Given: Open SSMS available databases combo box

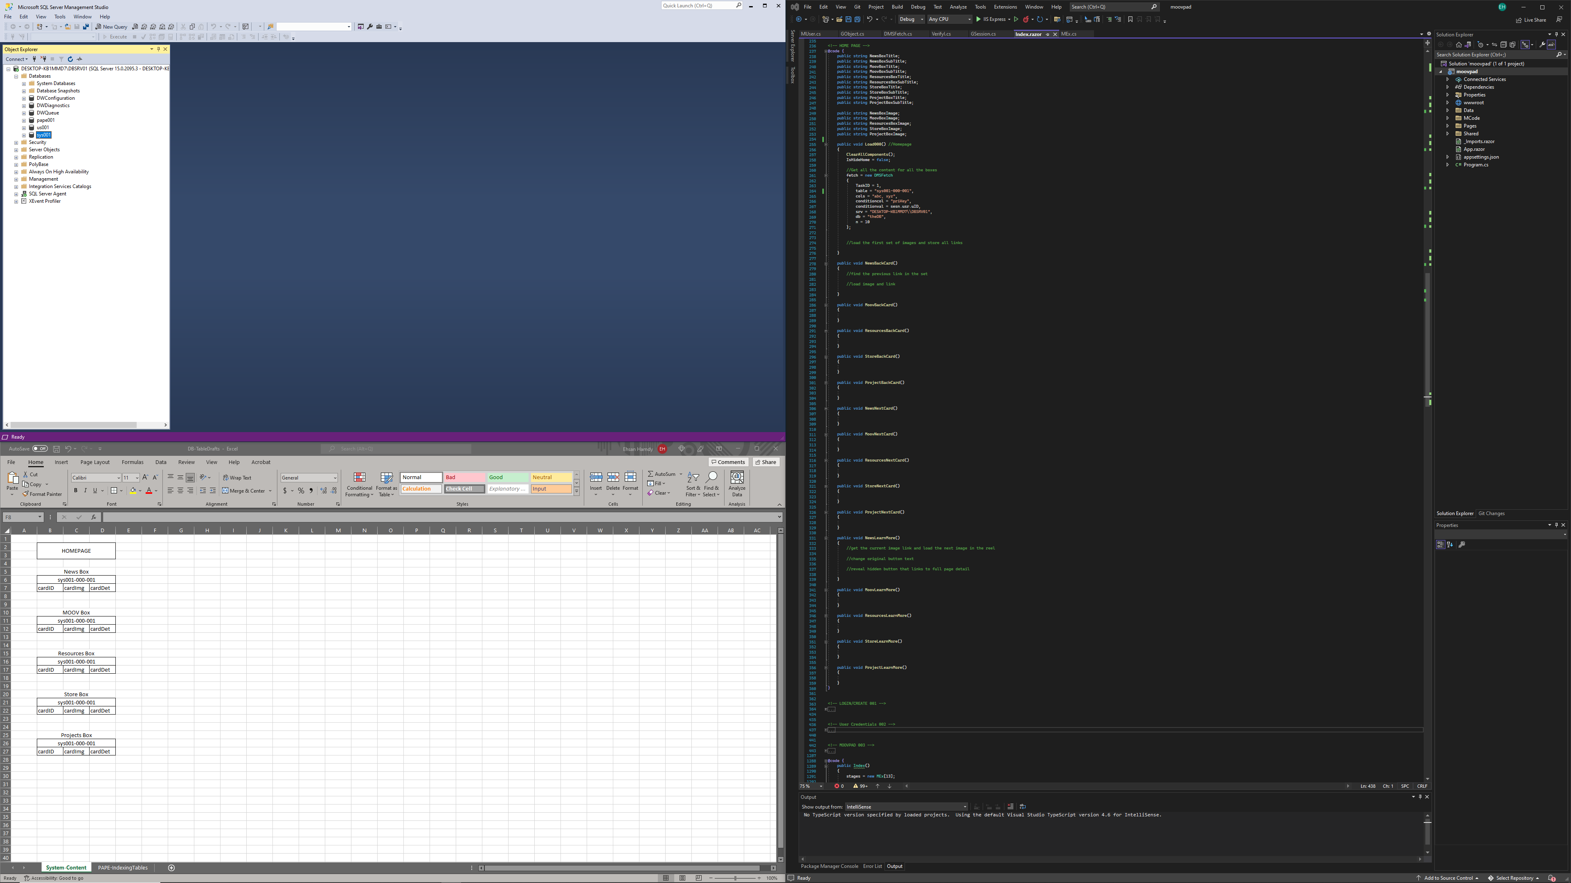Looking at the screenshot, I should 63,37.
